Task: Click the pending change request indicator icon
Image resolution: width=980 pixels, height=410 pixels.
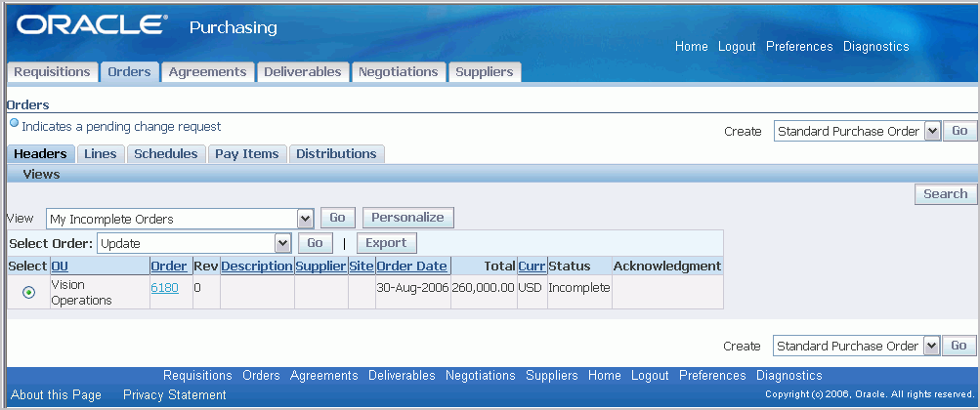Action: point(15,123)
